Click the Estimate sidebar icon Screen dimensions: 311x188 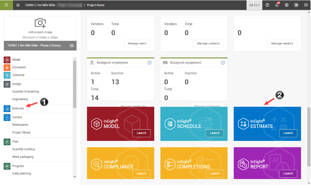click(x=7, y=108)
